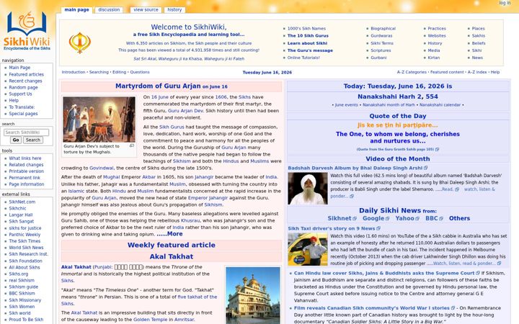The image size is (519, 324).
Task: Click external link icon after Badshah Darvesh Album title
Action: 426,168
